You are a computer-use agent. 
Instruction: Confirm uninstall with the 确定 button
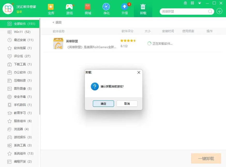point(103,103)
